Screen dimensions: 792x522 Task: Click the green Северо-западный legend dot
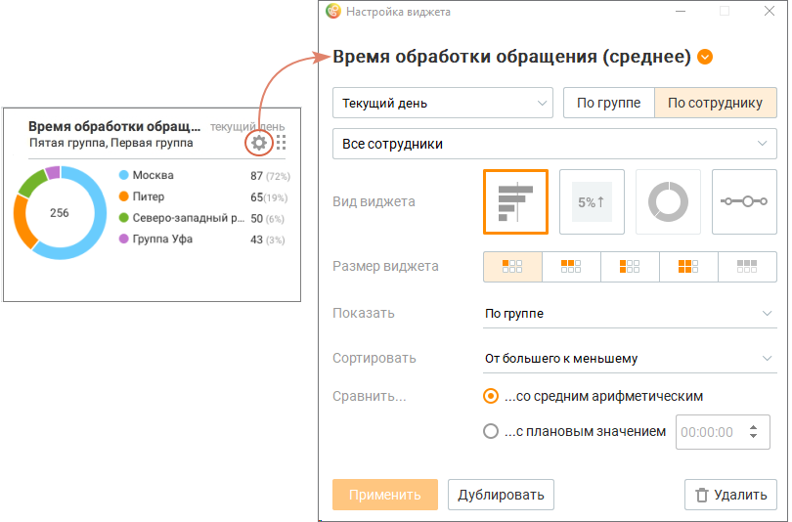[x=124, y=218]
